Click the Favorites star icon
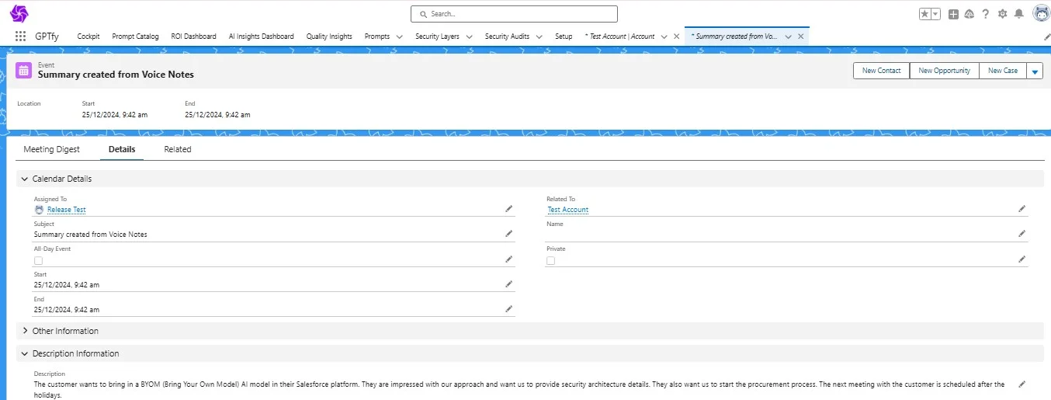Screen dimensions: 1051x400 (924, 14)
